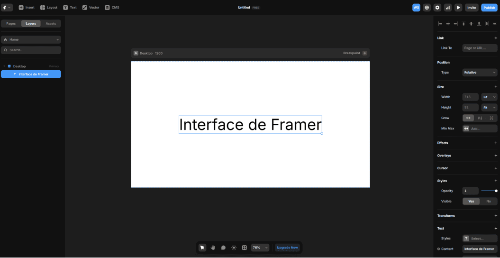Click the Content text field

pyautogui.click(x=480, y=249)
